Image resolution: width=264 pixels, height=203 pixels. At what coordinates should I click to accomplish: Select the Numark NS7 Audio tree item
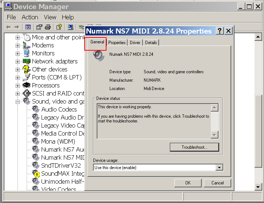[62, 149]
